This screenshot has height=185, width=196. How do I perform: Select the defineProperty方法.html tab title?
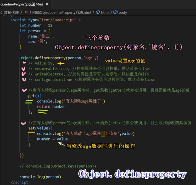[21, 4]
